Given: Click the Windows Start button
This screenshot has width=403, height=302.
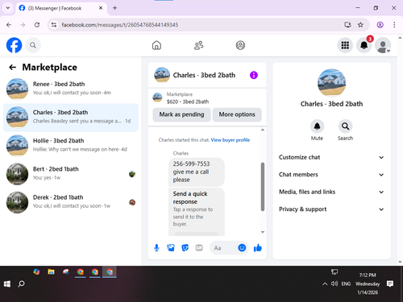Looking at the screenshot, I should tap(7, 283).
